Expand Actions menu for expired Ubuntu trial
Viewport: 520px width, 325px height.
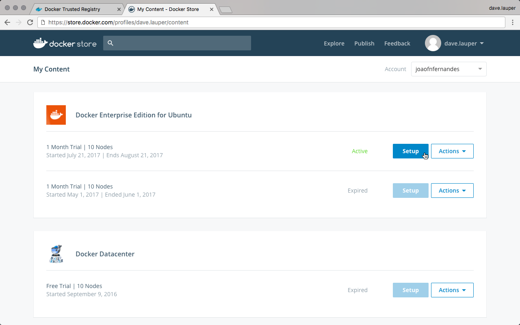tap(452, 191)
